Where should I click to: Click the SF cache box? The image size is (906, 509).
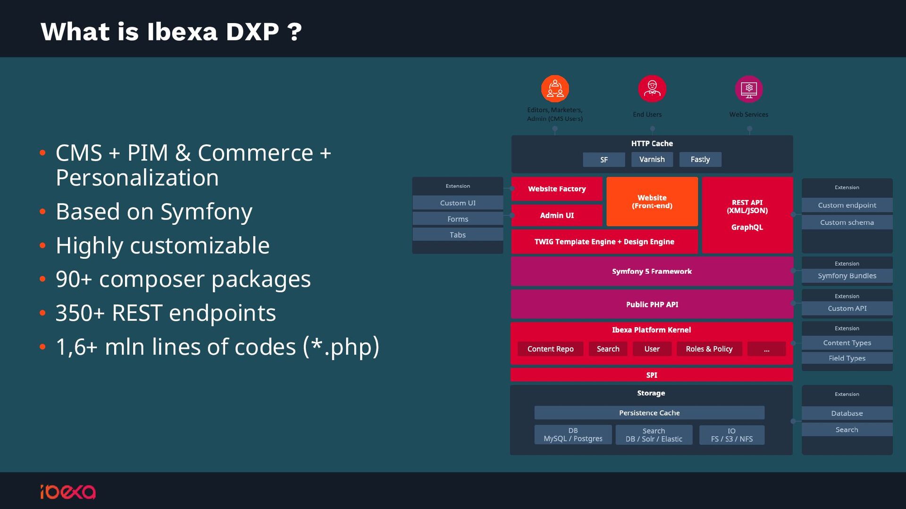tap(604, 159)
